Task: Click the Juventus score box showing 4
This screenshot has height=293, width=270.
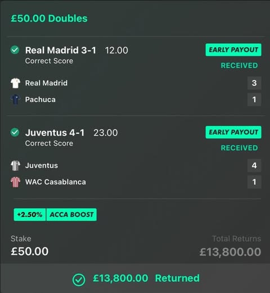Action: point(254,165)
